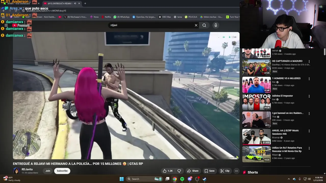Viewport: 326px width, 183px height.
Task: Open the weather widget on taskbar
Action: click(x=12, y=179)
